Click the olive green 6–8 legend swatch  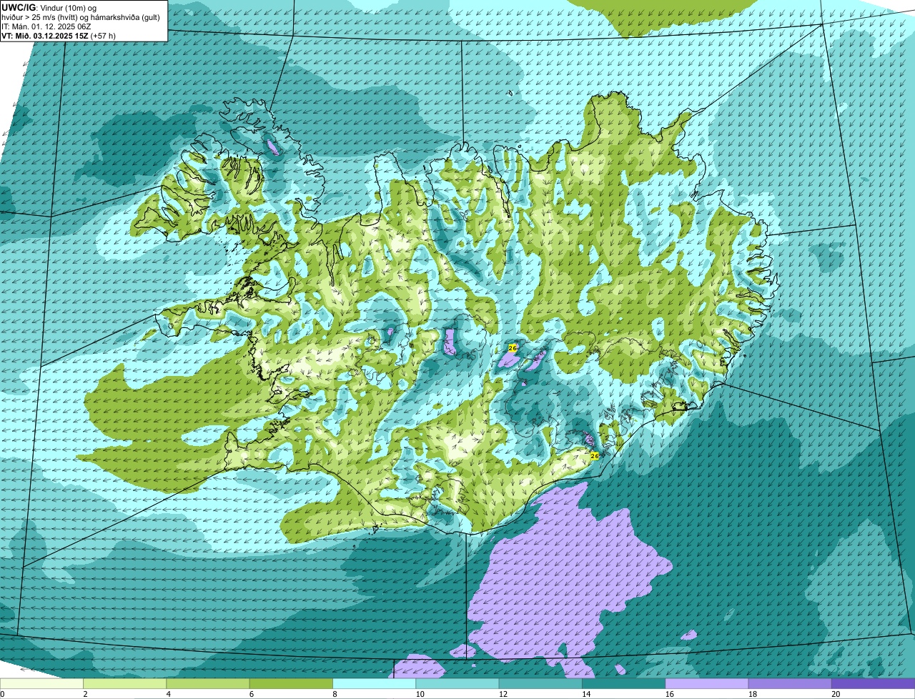[291, 683]
